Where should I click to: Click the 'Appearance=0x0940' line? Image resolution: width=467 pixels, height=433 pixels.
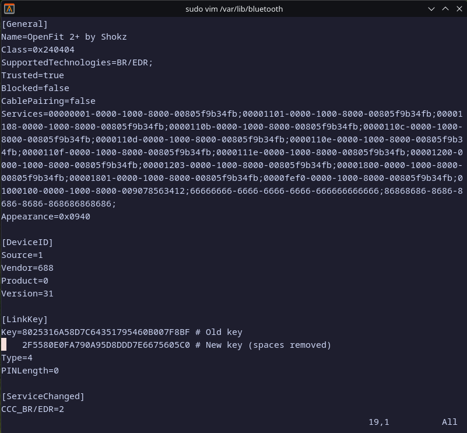tap(46, 216)
